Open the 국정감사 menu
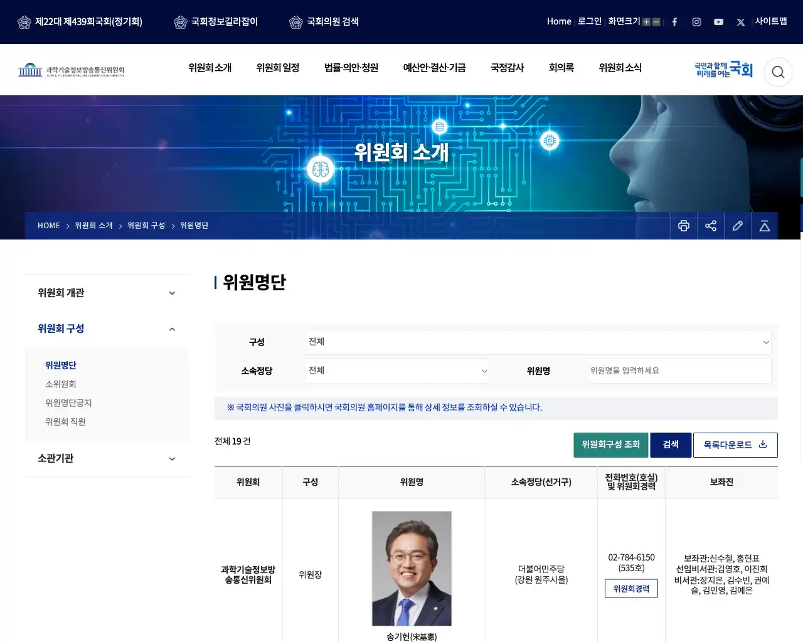The image size is (803, 642). tap(508, 68)
